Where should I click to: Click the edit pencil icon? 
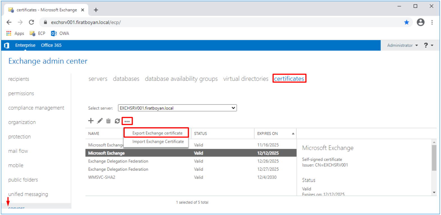click(100, 121)
